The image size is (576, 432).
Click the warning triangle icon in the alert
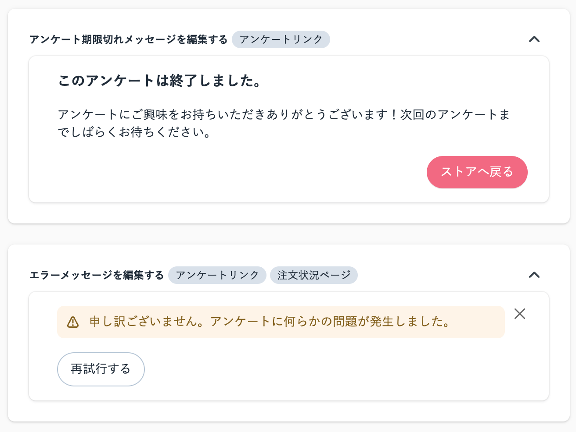73,322
